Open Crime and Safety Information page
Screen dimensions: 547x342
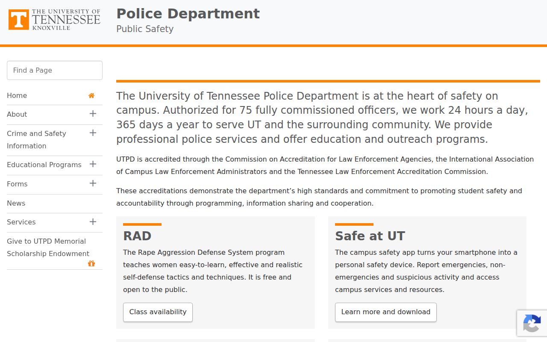[x=36, y=140]
